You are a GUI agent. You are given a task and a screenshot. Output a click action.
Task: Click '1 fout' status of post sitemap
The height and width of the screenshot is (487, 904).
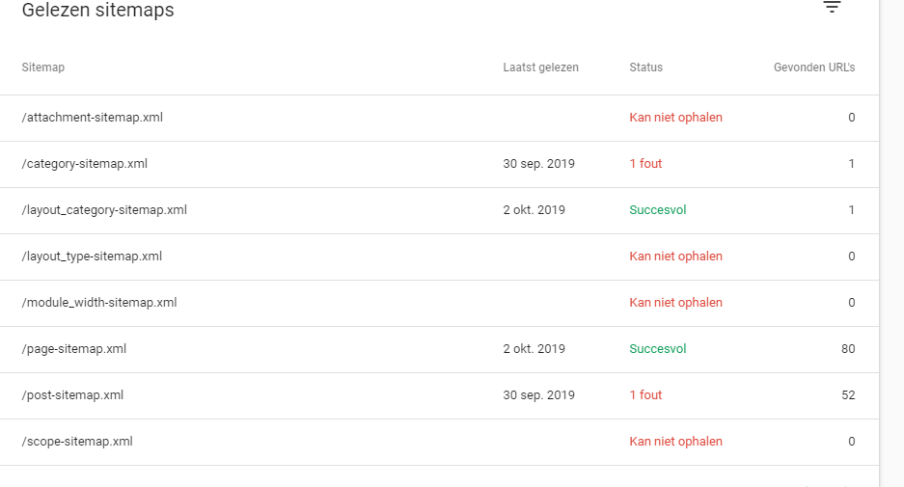coord(645,395)
